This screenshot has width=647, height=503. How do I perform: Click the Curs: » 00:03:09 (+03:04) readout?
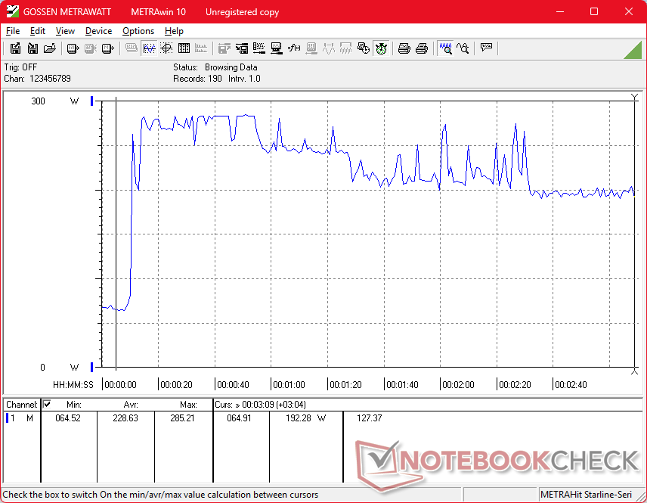260,405
